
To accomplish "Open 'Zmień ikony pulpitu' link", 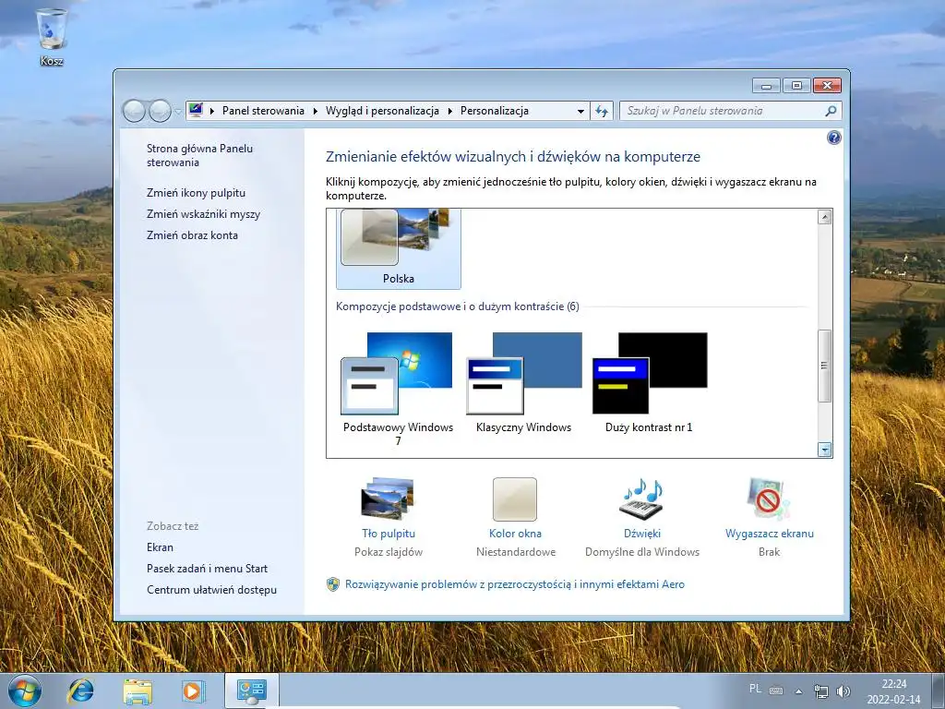I will point(196,193).
